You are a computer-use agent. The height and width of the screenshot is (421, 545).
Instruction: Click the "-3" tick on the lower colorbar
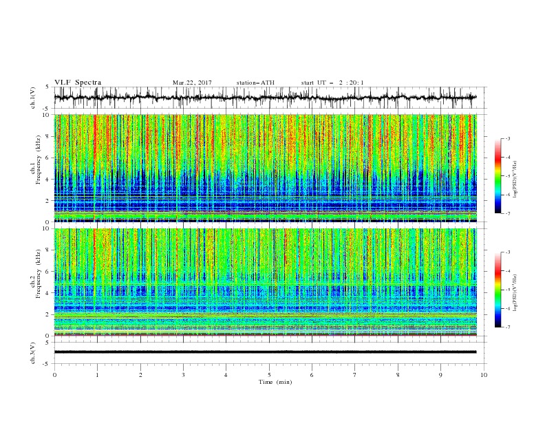pos(507,252)
